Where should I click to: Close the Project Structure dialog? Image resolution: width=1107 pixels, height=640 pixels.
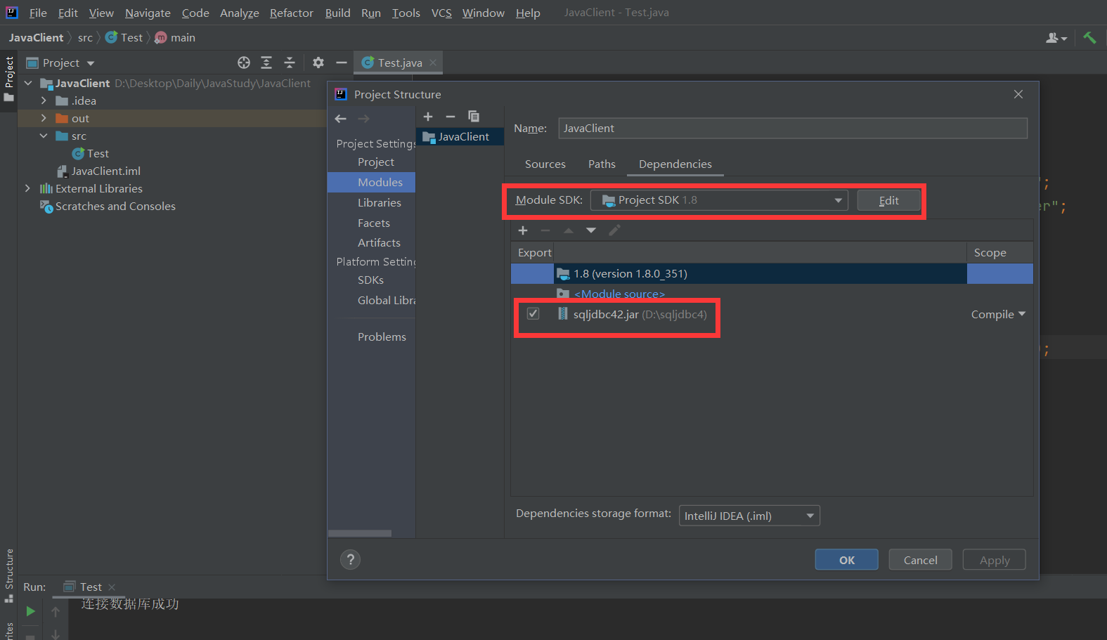click(x=1018, y=94)
